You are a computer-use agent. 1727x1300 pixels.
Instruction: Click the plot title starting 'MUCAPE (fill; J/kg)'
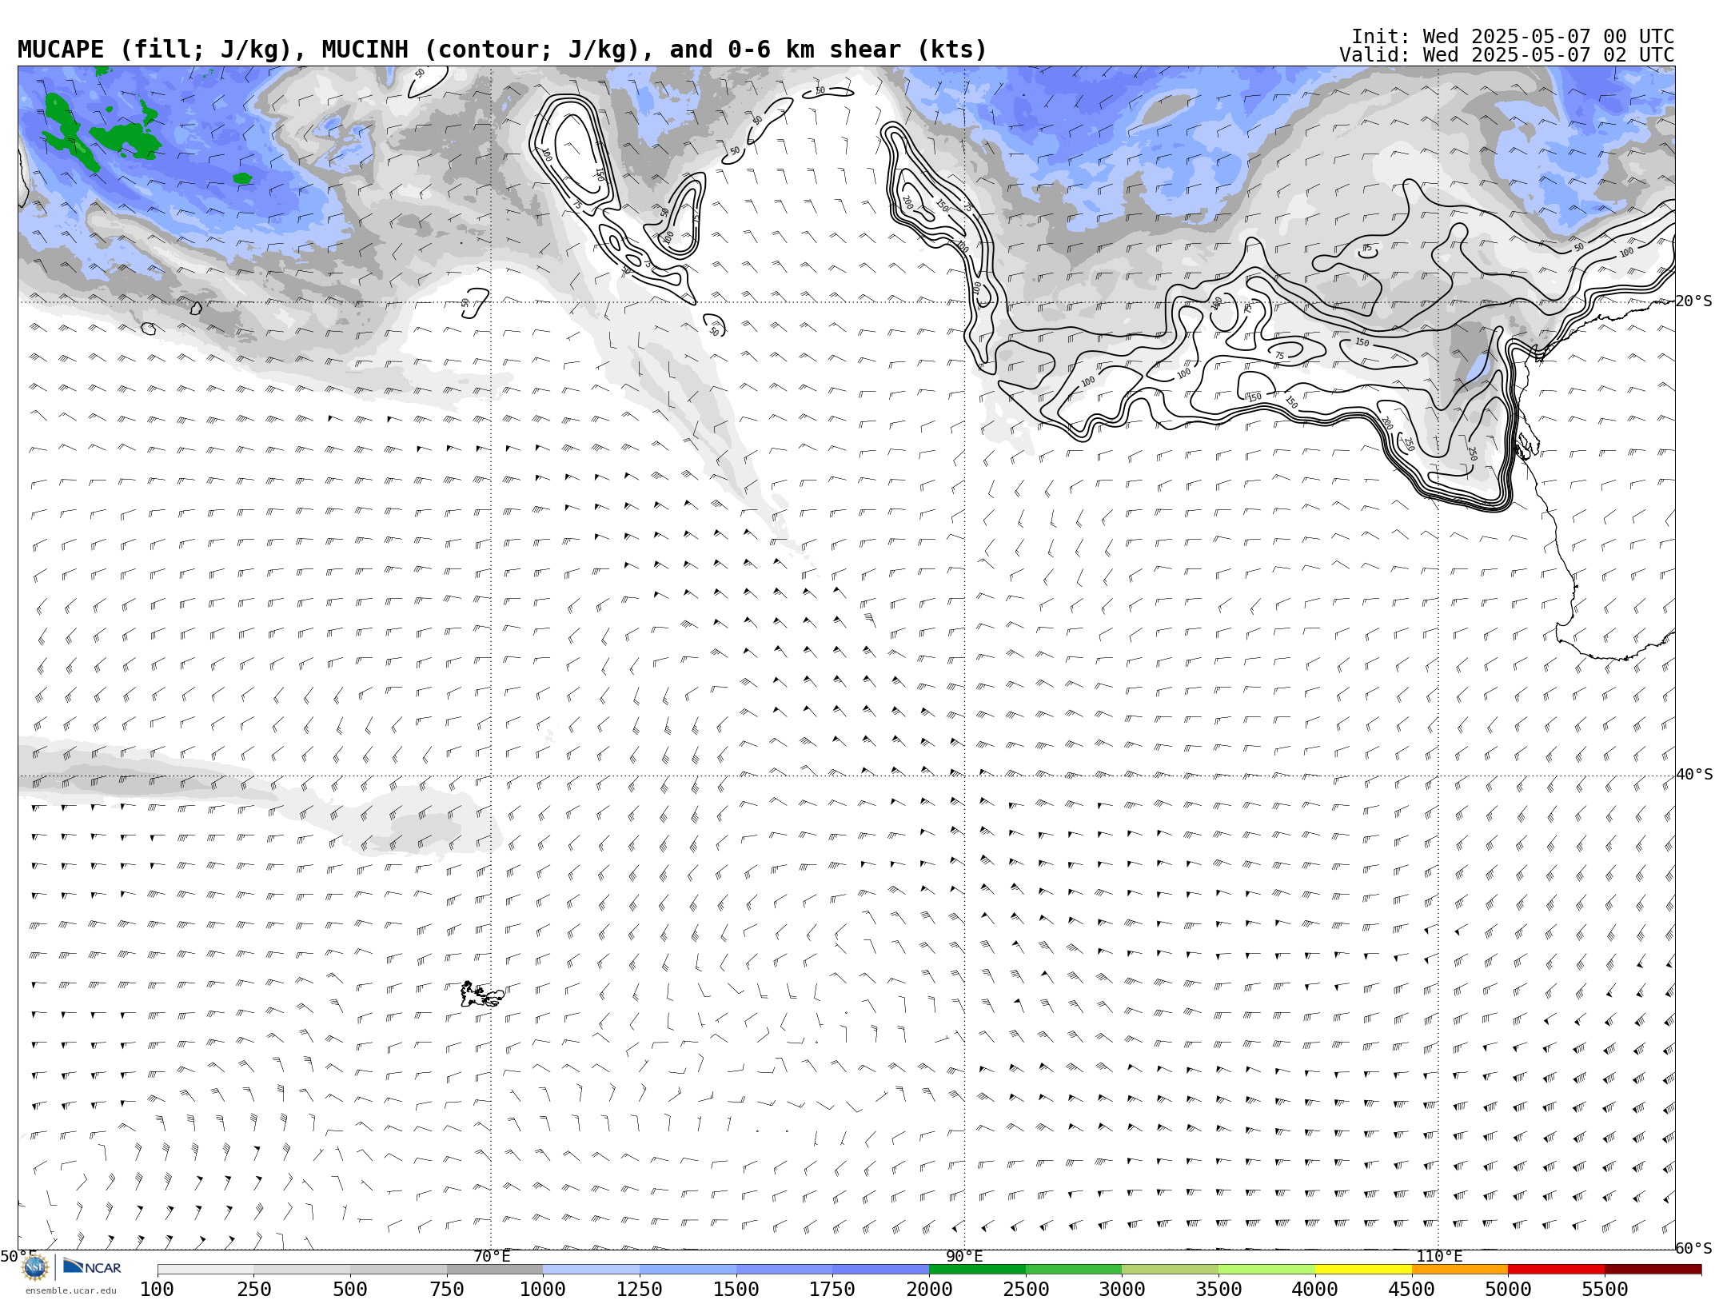(x=502, y=50)
